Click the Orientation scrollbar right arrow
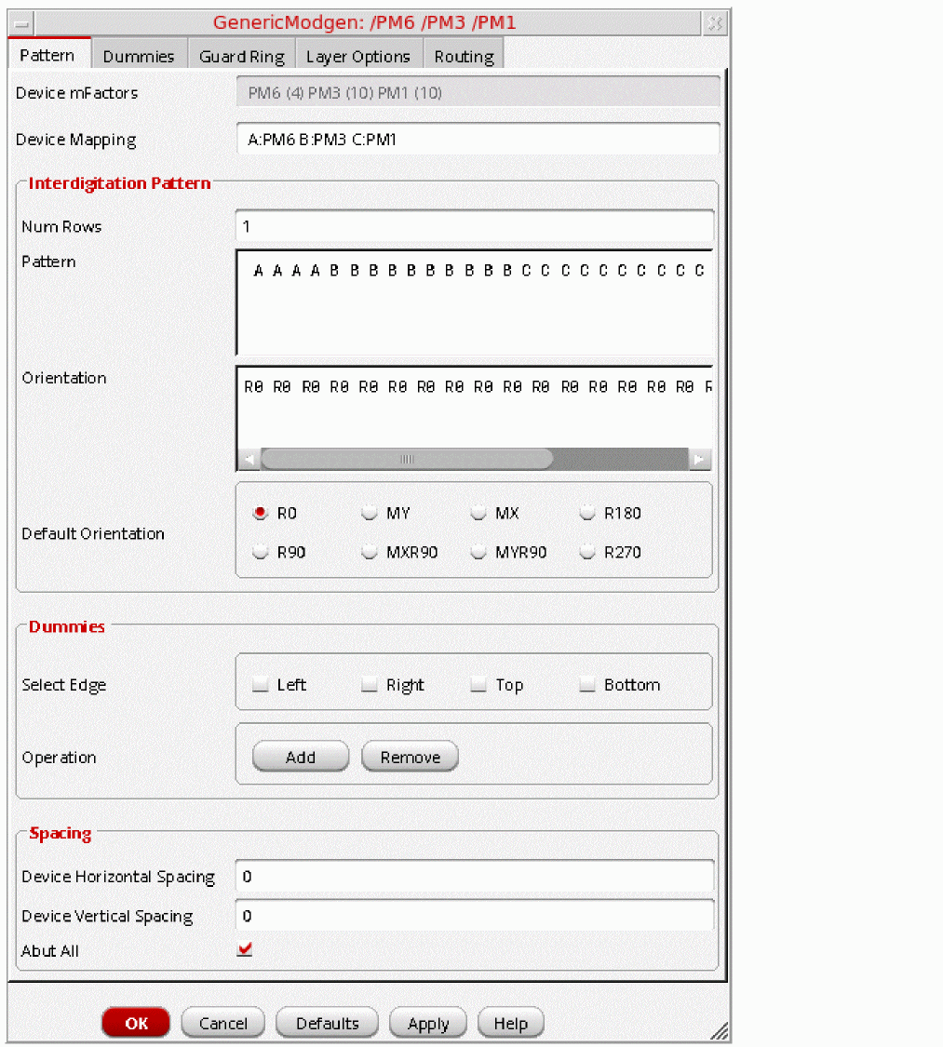The height and width of the screenshot is (1047, 943). point(699,460)
